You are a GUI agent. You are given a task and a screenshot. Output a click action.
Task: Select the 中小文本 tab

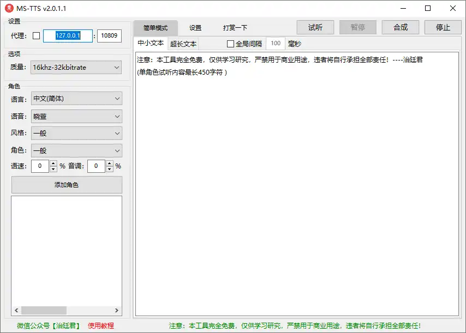click(149, 43)
